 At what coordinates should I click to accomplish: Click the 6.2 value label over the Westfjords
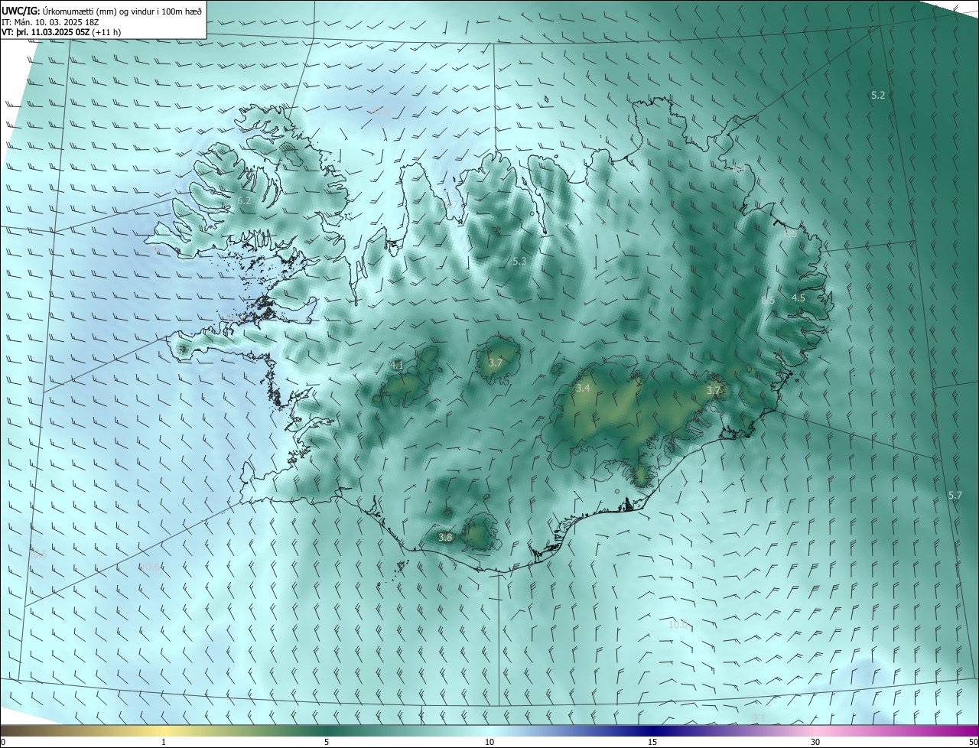(244, 200)
